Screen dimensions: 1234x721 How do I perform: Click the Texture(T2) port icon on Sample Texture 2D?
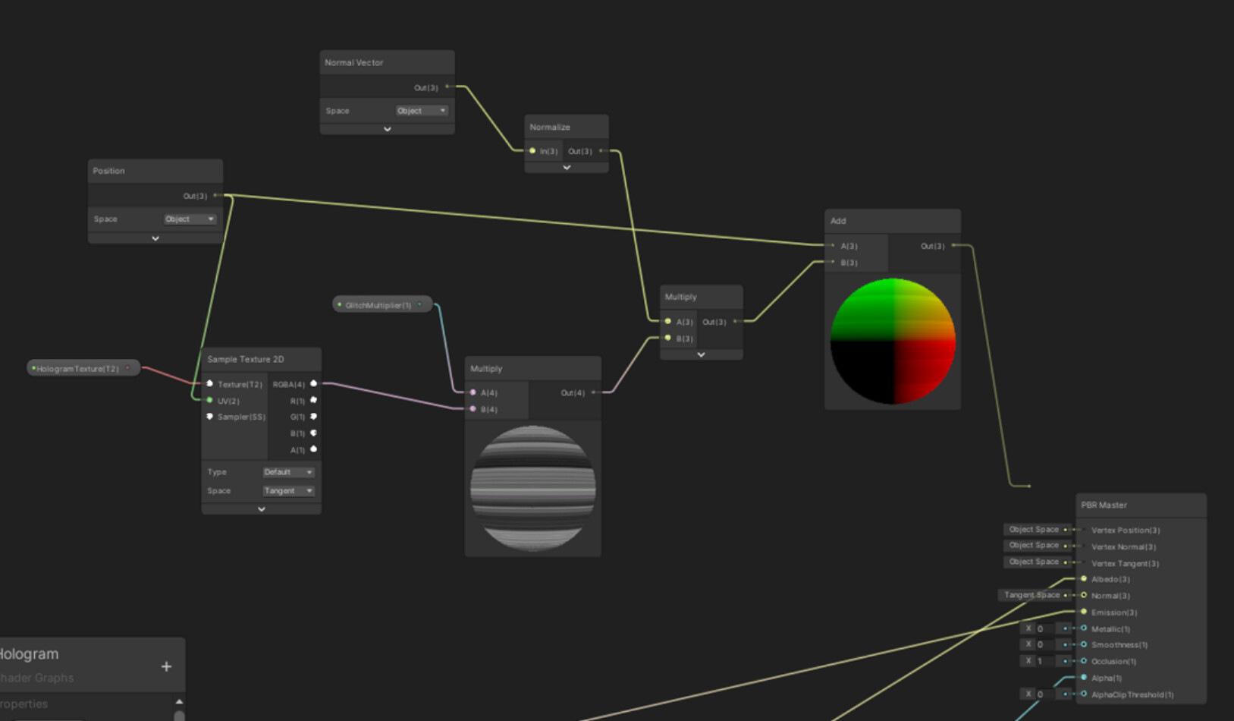point(210,384)
